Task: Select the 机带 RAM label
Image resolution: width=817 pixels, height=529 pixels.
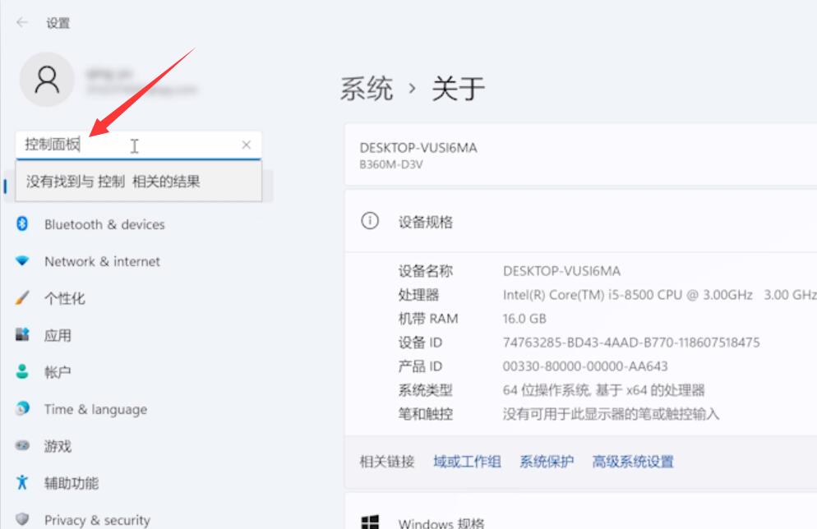Action: tap(428, 319)
